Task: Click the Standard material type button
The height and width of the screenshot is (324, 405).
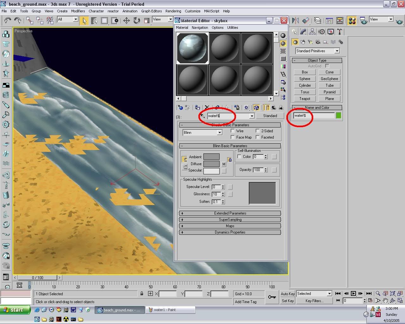Action: pyautogui.click(x=270, y=116)
